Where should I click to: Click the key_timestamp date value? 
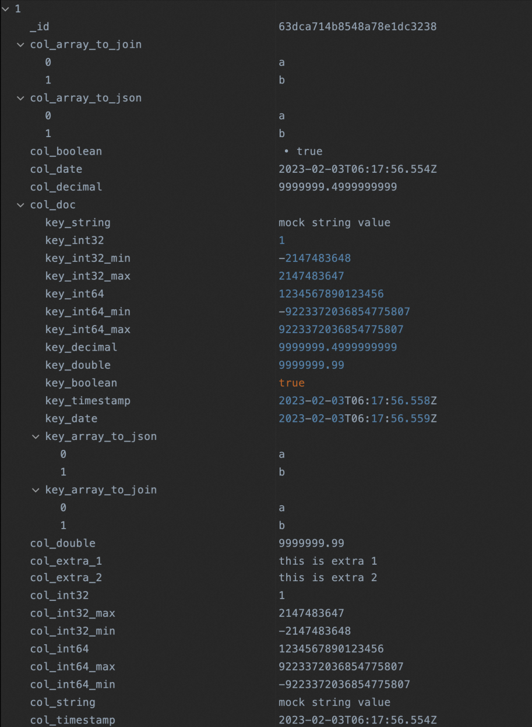coord(358,400)
